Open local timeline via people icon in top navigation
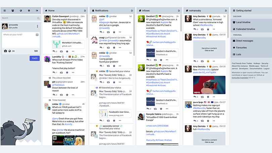 tap(13, 11)
